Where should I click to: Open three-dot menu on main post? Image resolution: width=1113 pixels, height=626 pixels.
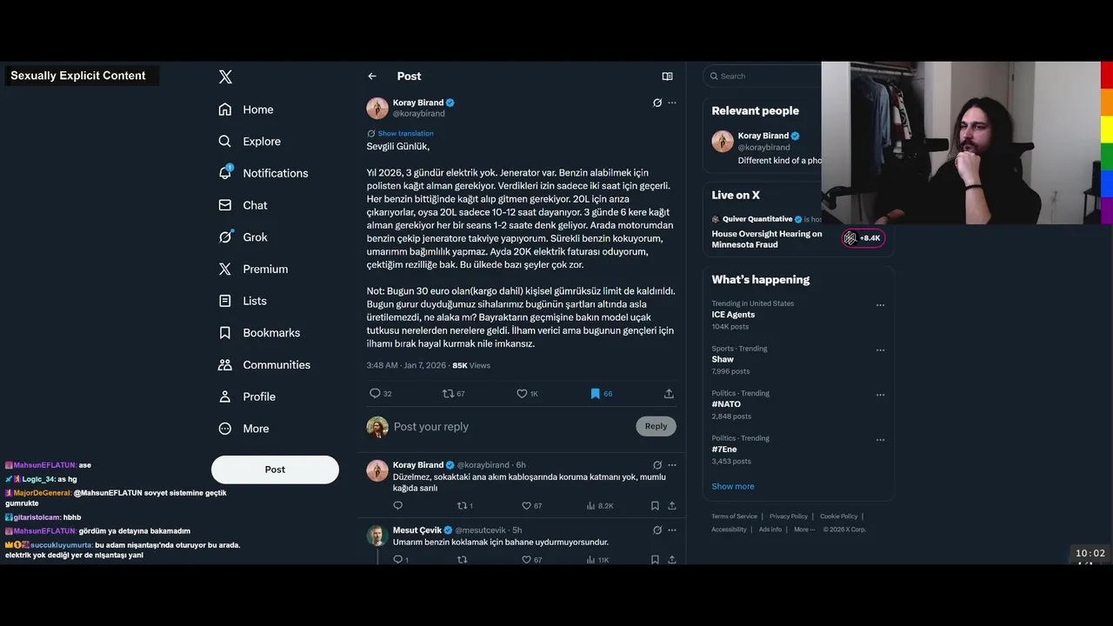pos(672,103)
